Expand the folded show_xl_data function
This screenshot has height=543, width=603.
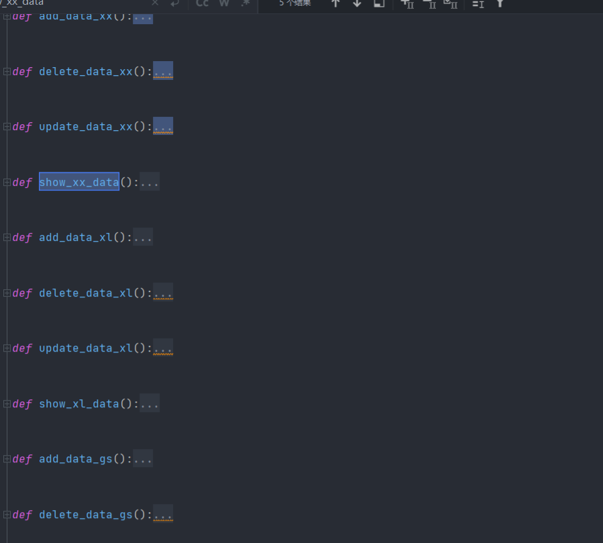coord(7,403)
